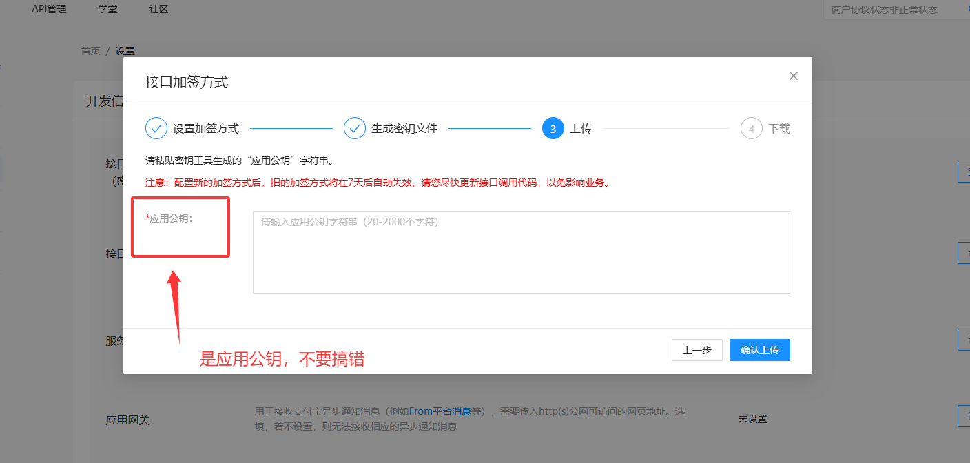Click the 学堂 menu item
The image size is (970, 463).
click(x=107, y=9)
